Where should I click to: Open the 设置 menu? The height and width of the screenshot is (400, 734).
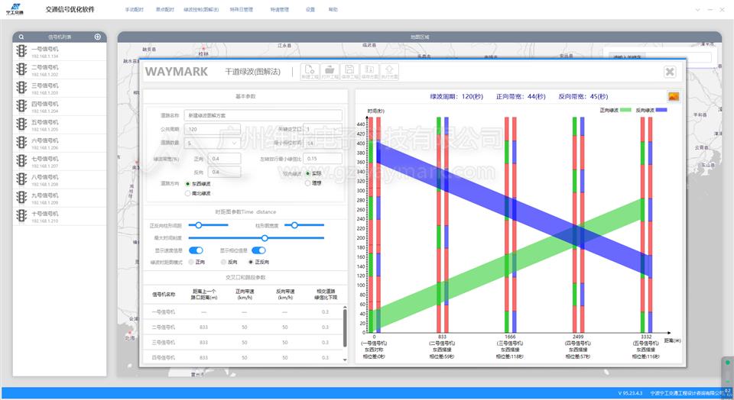[310, 9]
